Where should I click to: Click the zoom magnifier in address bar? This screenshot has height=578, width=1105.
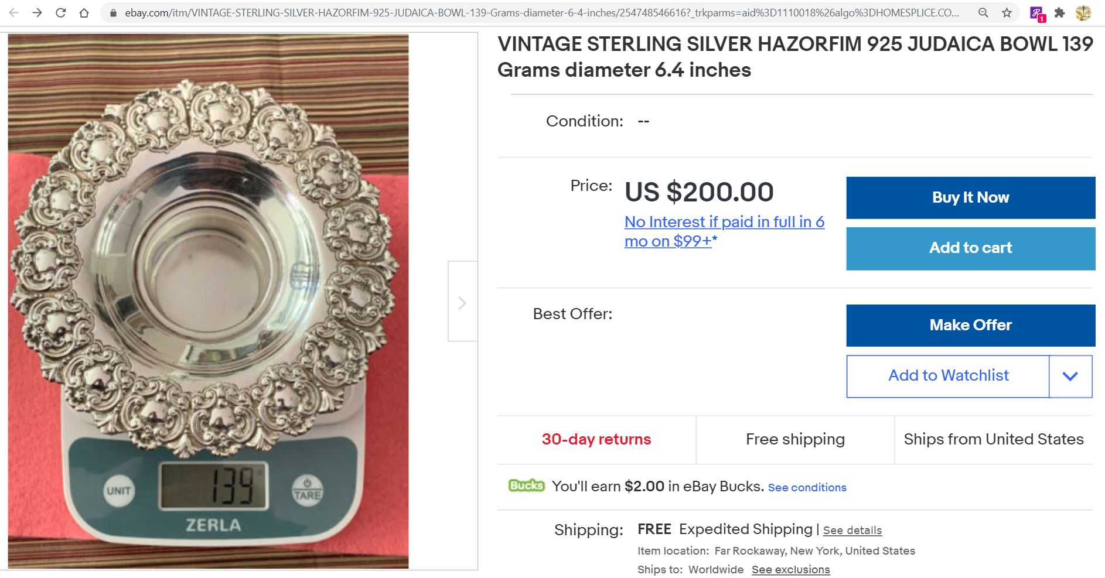click(x=983, y=12)
